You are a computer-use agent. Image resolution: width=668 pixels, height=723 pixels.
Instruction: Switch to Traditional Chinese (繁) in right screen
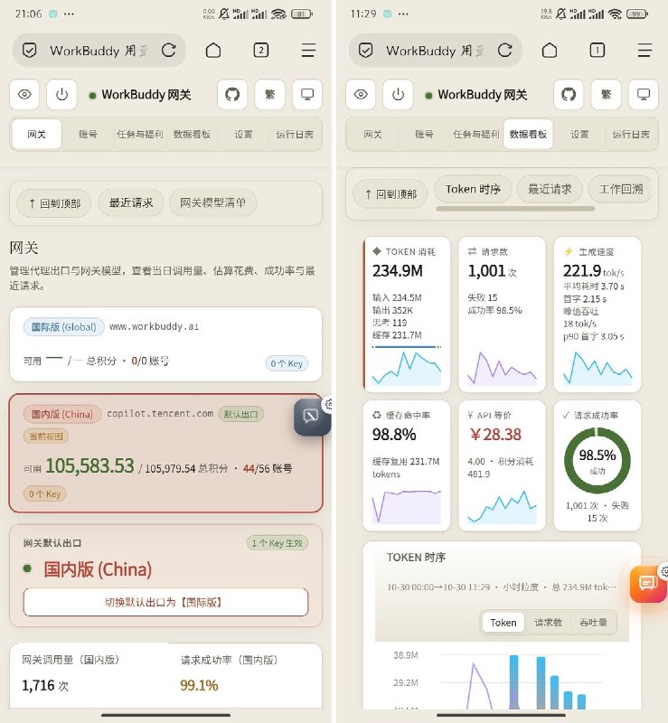pyautogui.click(x=607, y=95)
